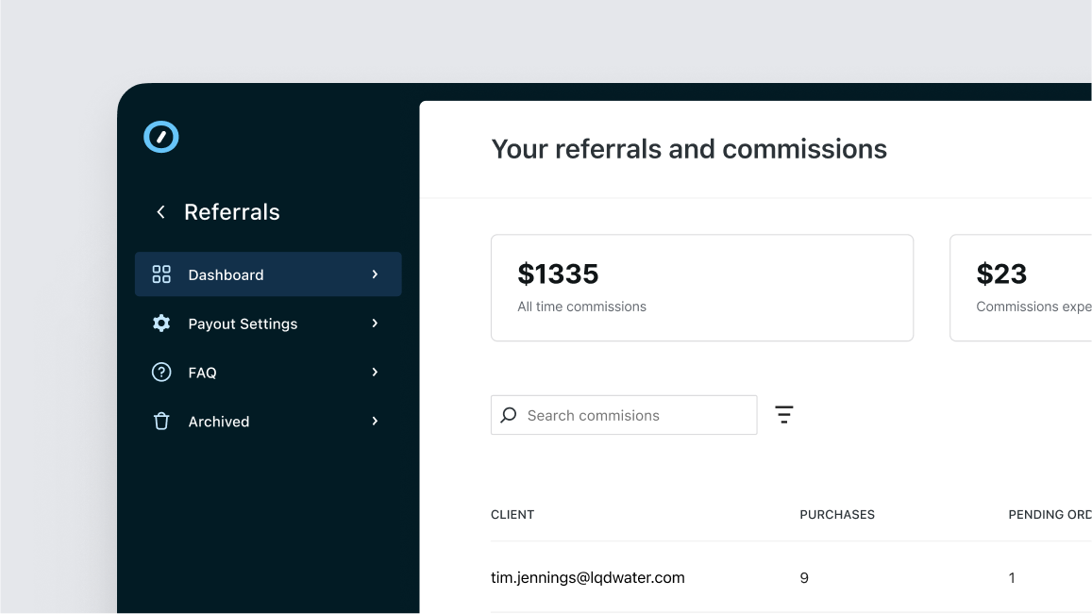Expand the FAQ chevron arrow
The width and height of the screenshot is (1092, 614).
point(375,373)
